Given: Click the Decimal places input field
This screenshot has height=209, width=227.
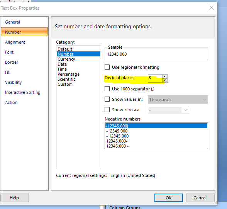Looking at the screenshot, I should [155, 78].
